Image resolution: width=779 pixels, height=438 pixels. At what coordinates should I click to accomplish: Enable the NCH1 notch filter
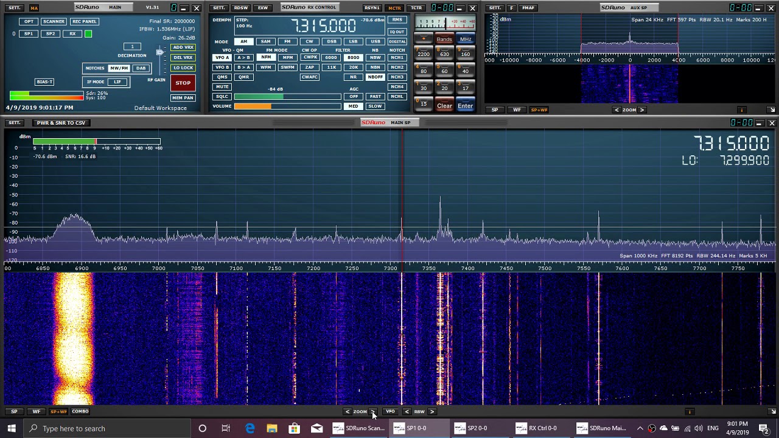pyautogui.click(x=397, y=57)
